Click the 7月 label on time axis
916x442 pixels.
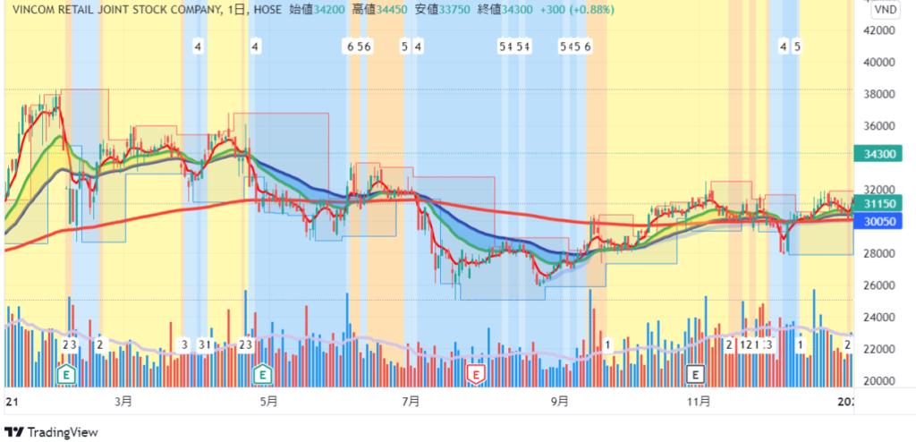[x=411, y=402]
